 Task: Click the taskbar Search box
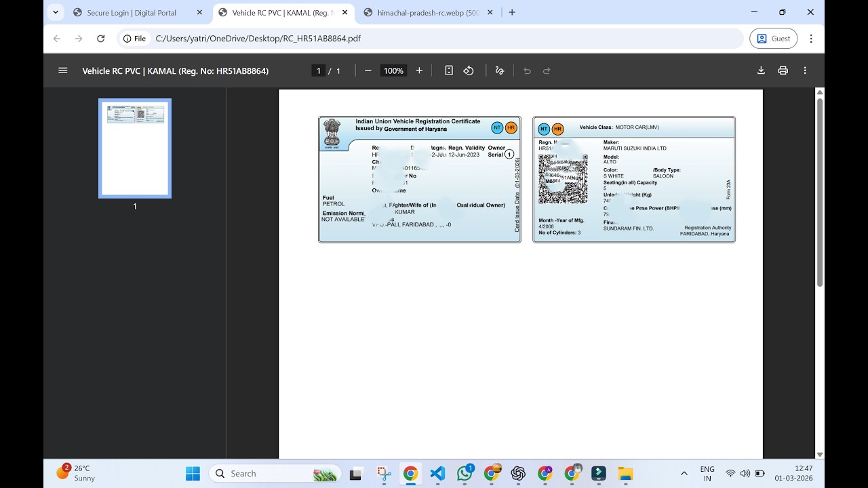click(x=276, y=473)
